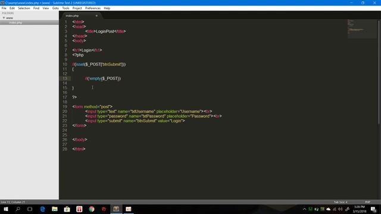This screenshot has width=381, height=214.
Task: Click the closing </form> tag line
Action: click(79, 125)
